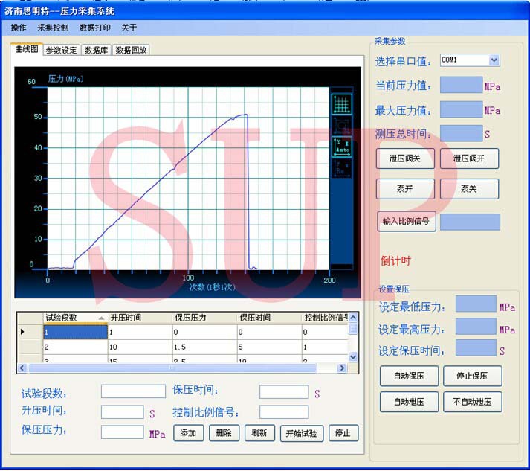Click the 输入比例信号 button
Viewport: 530px width, 471px height.
[406, 221]
